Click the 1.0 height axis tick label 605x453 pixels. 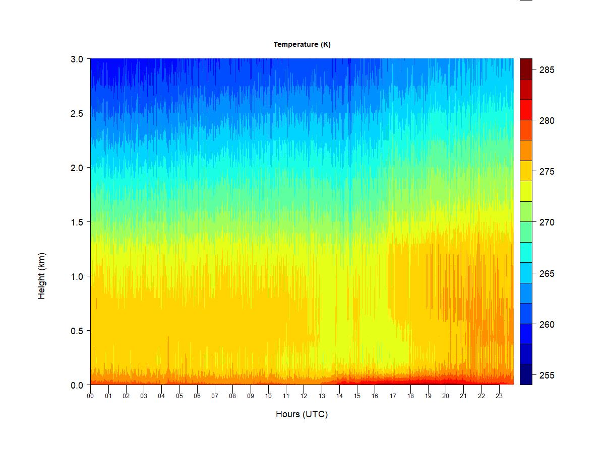coord(77,276)
